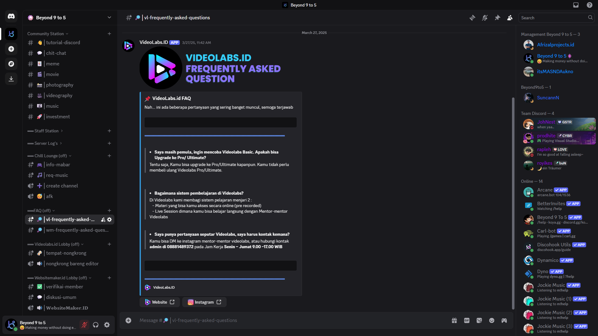
Task: Open Download Apps icon
Action: (x=11, y=79)
